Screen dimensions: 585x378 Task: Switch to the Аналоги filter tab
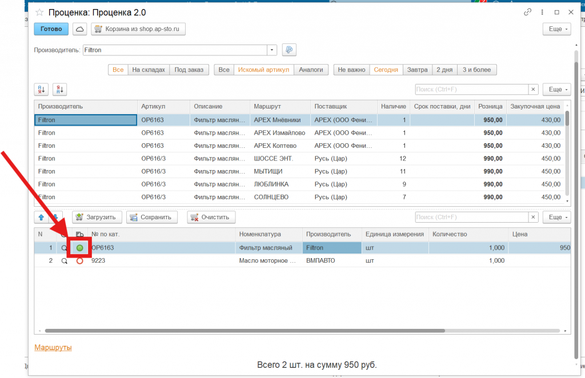point(311,70)
